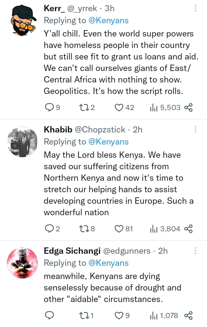Reply to Khabib's tweet
The image size is (207, 327).
click(50, 229)
